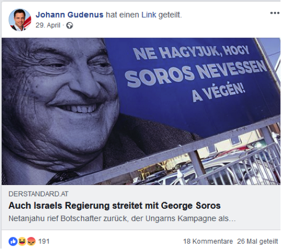Show who reacted via the 191 count
This screenshot has width=281, height=249.
click(44, 241)
